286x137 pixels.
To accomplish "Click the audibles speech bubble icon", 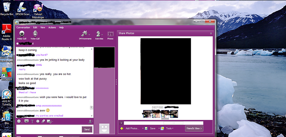I will [26, 121].
